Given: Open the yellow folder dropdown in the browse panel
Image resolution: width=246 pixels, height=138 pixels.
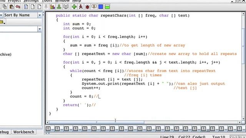Looking at the screenshot, I should point(3,22).
